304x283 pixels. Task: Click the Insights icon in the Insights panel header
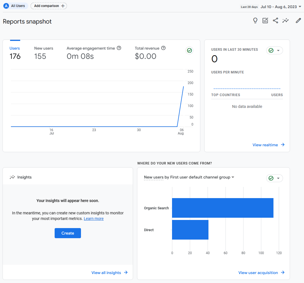click(12, 177)
